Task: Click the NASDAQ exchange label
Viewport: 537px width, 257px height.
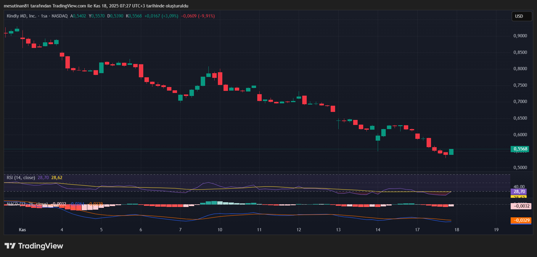Action: tap(60, 16)
